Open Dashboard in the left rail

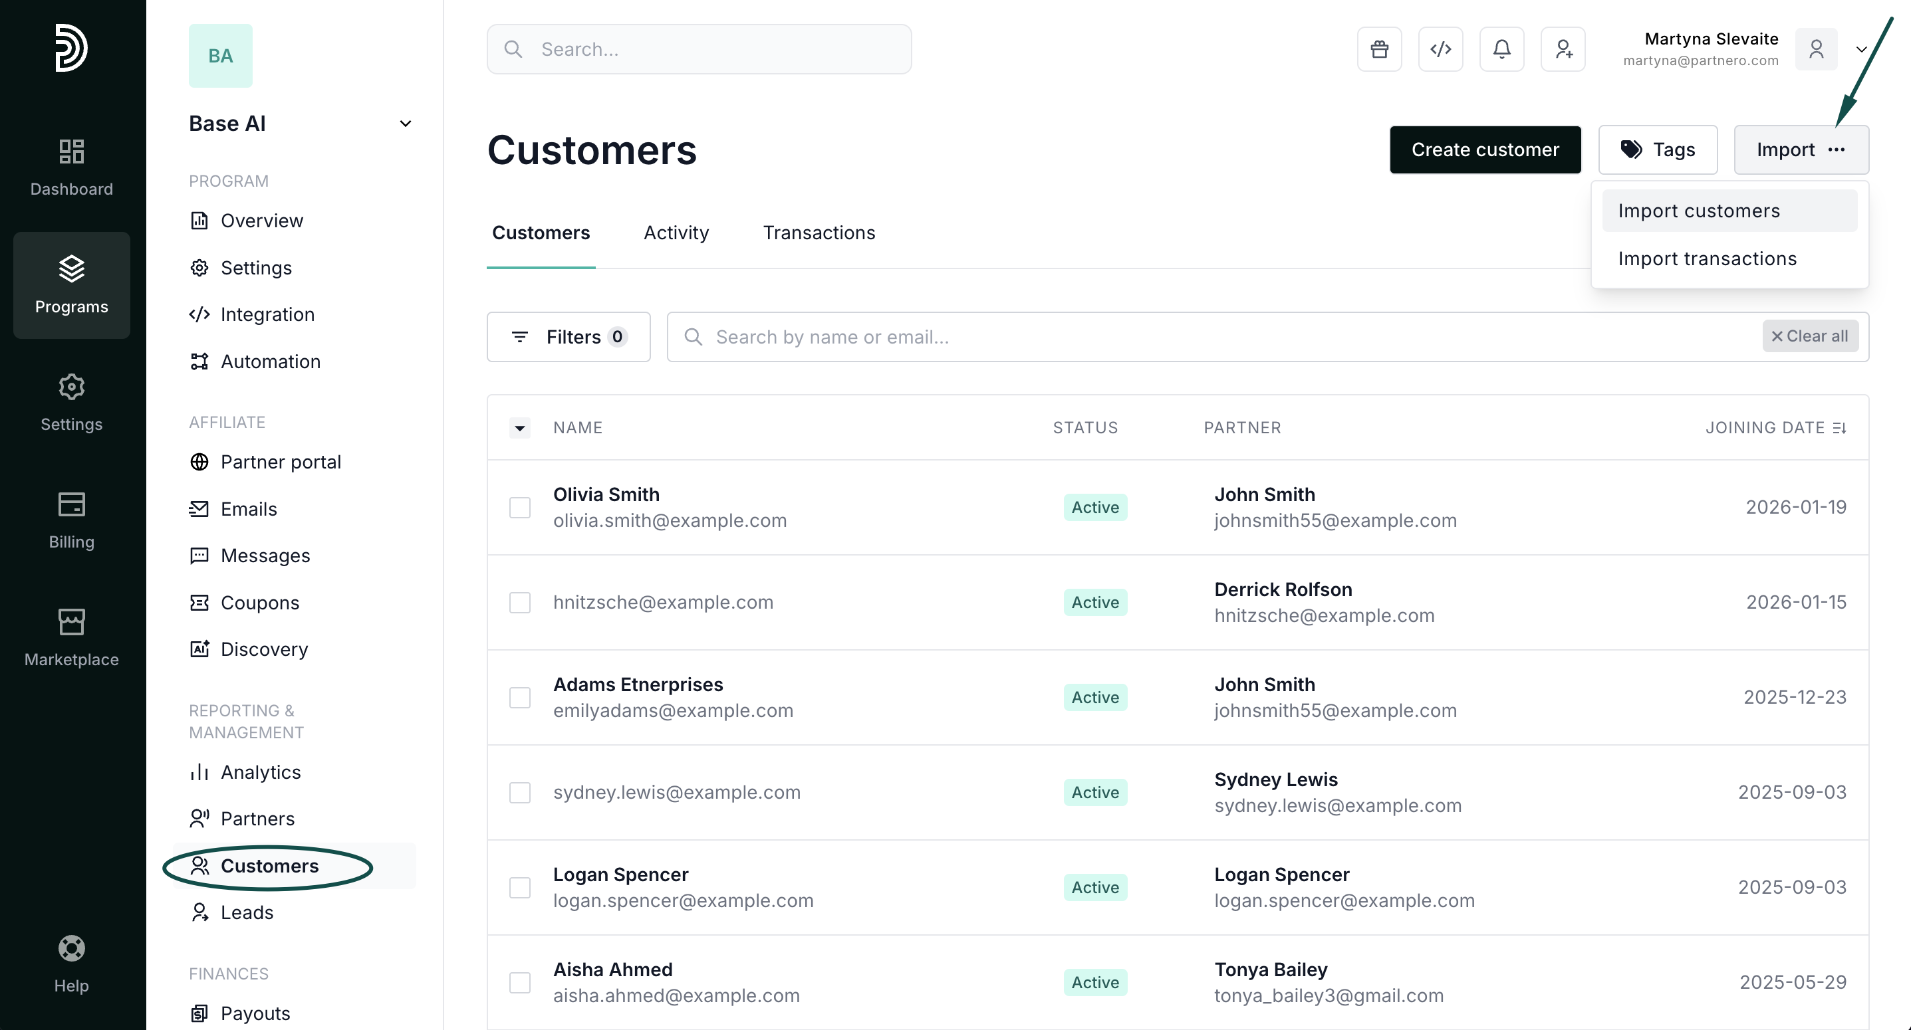pyautogui.click(x=71, y=167)
